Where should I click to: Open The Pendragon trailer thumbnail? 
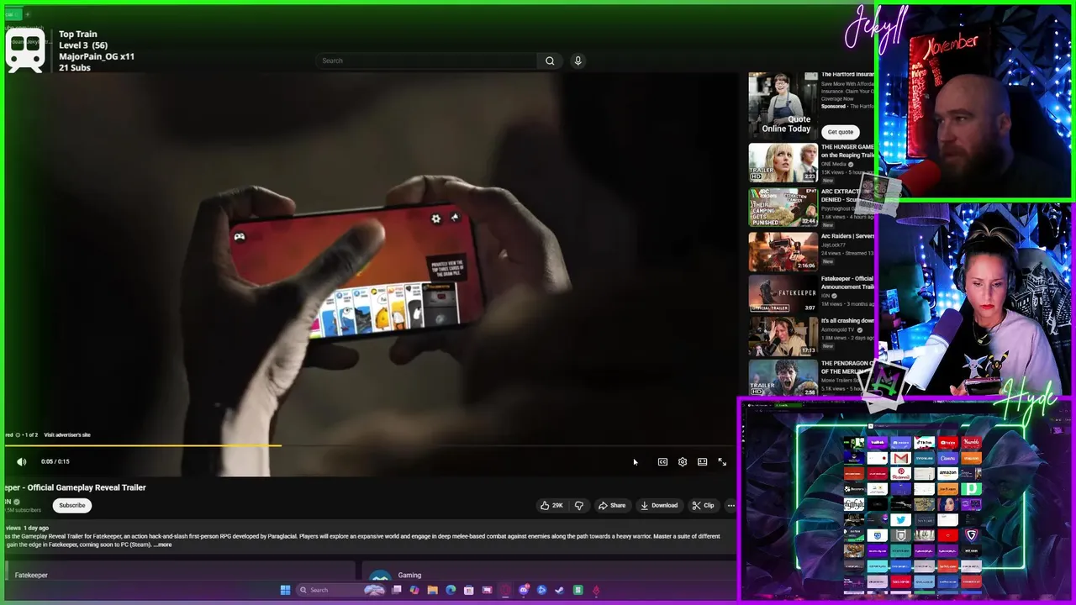click(783, 378)
